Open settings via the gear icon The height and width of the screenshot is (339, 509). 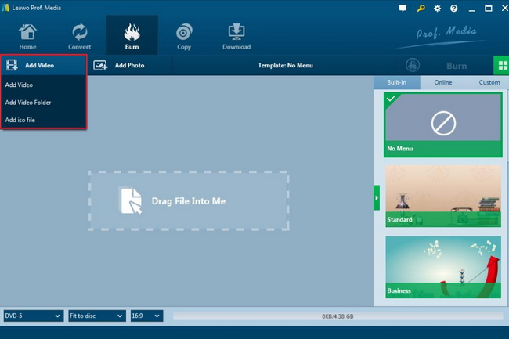(437, 8)
